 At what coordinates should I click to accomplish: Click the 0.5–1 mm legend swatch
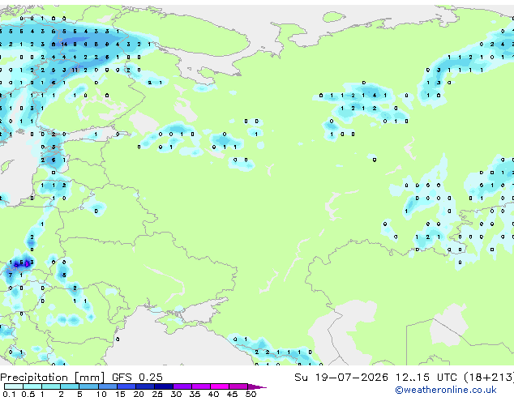(x=32, y=386)
